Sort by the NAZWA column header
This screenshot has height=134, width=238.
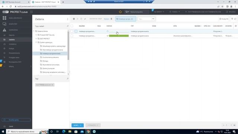point(82,26)
